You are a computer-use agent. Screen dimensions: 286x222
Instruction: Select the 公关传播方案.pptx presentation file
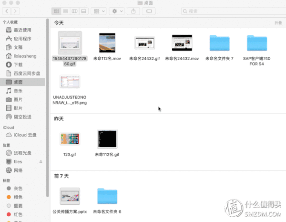[x=70, y=196]
